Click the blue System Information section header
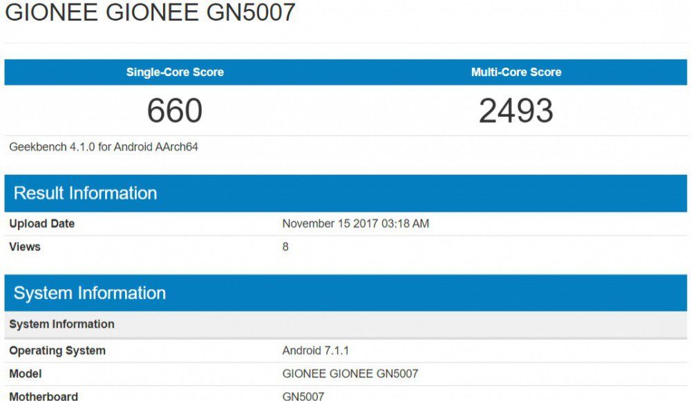The width and height of the screenshot is (691, 401). [x=345, y=293]
